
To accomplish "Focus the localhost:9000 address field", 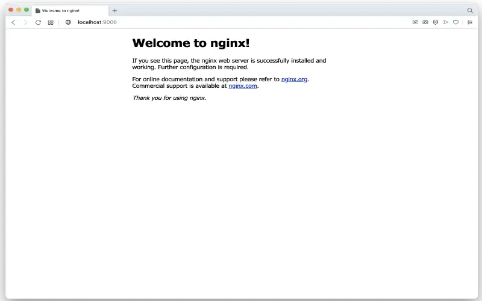I will tap(97, 22).
